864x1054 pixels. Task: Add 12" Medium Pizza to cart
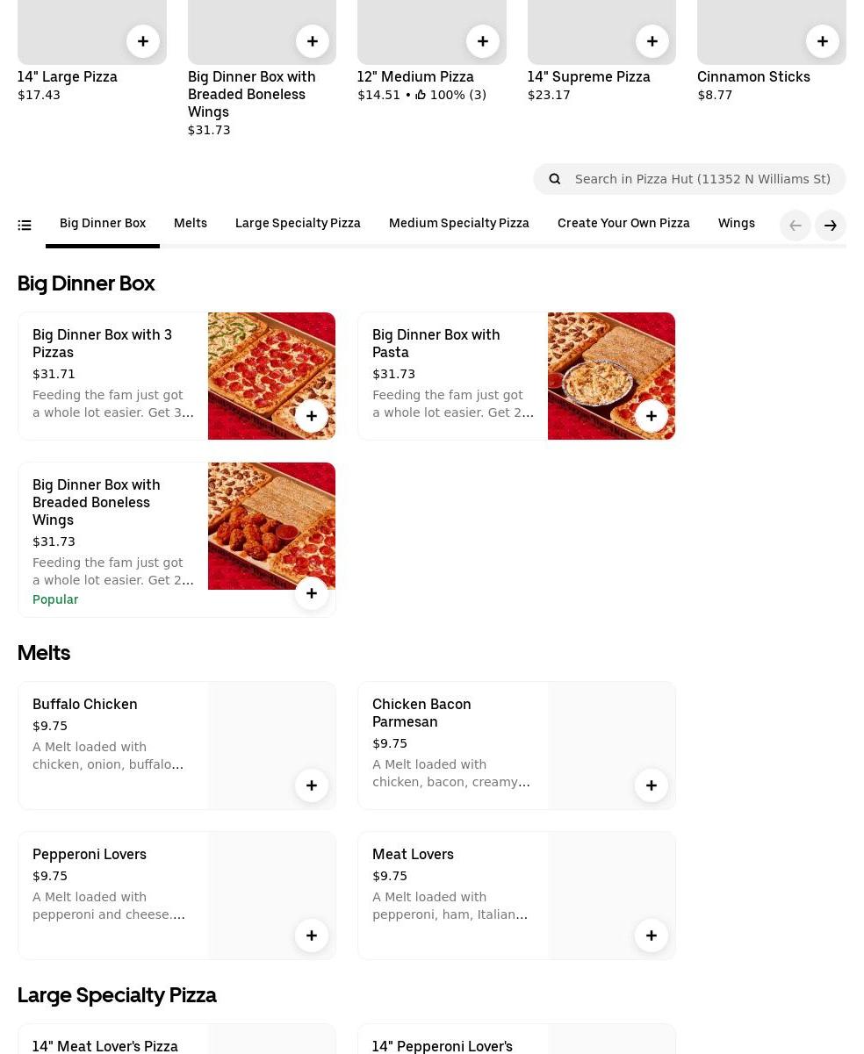(483, 41)
